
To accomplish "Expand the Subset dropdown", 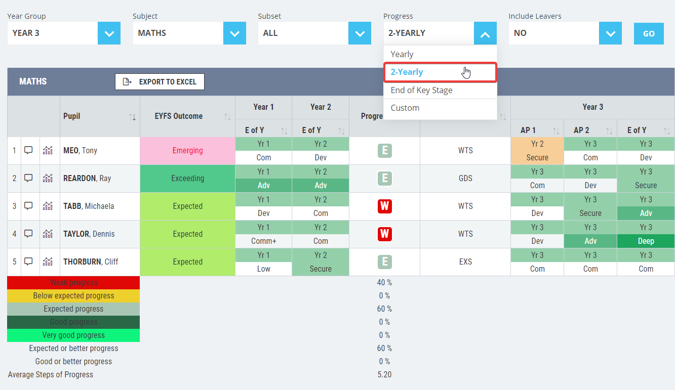I will [360, 33].
